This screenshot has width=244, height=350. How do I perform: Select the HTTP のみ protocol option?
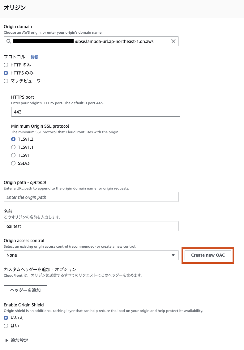(6, 65)
